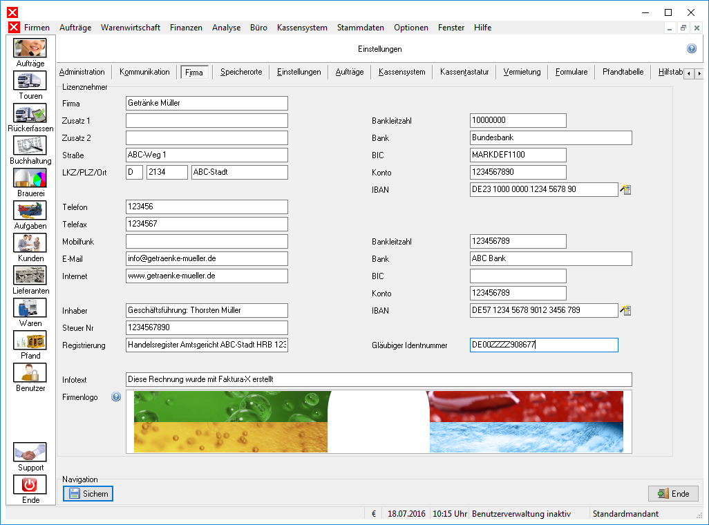This screenshot has width=709, height=525.
Task: Open the Kassensystem menu
Action: [302, 28]
